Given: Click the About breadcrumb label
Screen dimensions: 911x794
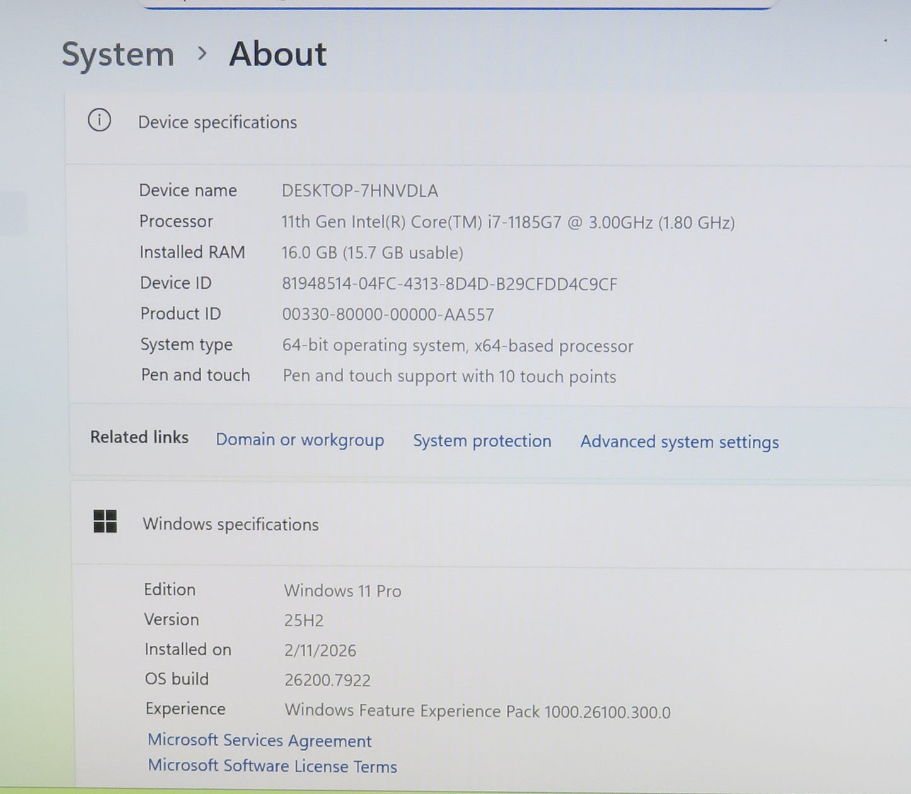Looking at the screenshot, I should pos(279,54).
